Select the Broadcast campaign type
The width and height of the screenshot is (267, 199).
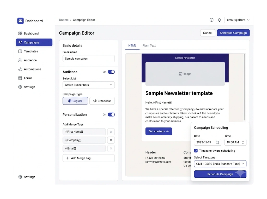tap(102, 101)
